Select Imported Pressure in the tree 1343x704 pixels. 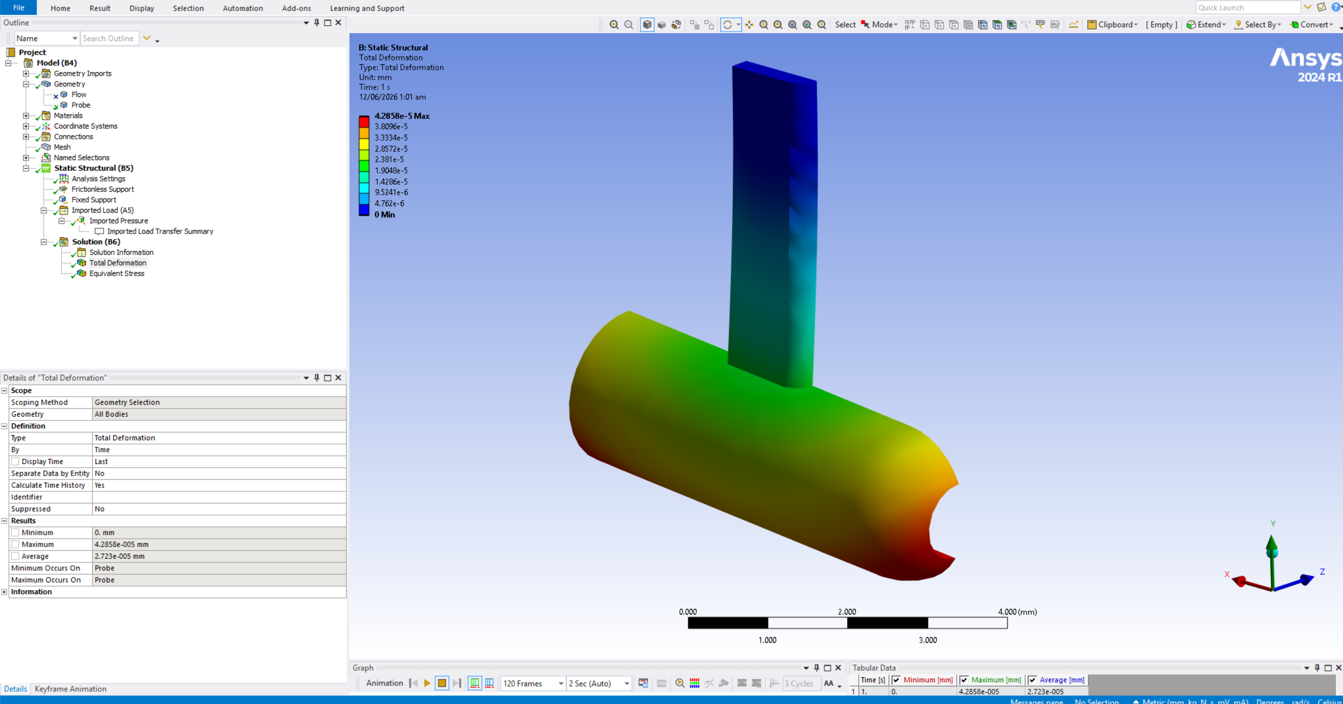tap(119, 220)
